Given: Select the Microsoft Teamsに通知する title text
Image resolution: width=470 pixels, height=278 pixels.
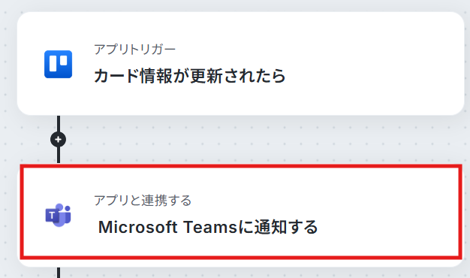Looking at the screenshot, I should pos(208,227).
